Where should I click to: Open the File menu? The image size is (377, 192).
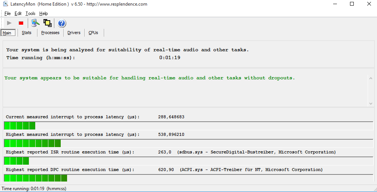(x=7, y=13)
